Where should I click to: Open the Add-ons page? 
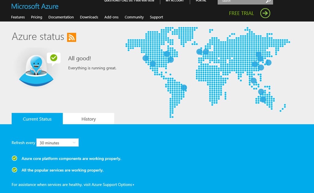(111, 17)
